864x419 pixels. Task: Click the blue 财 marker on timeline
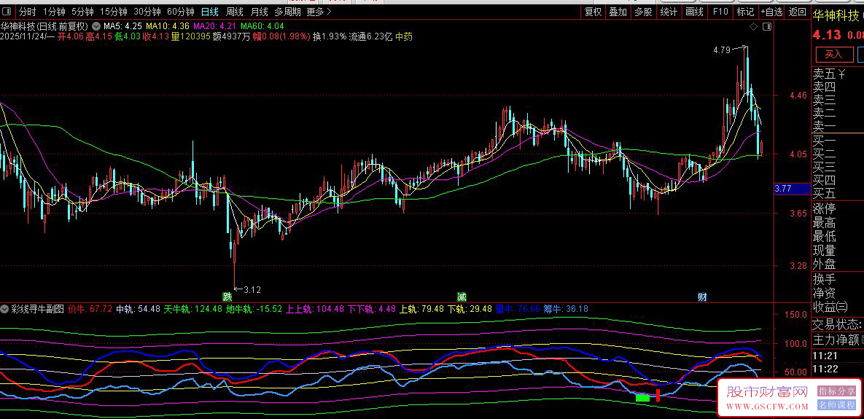click(702, 297)
